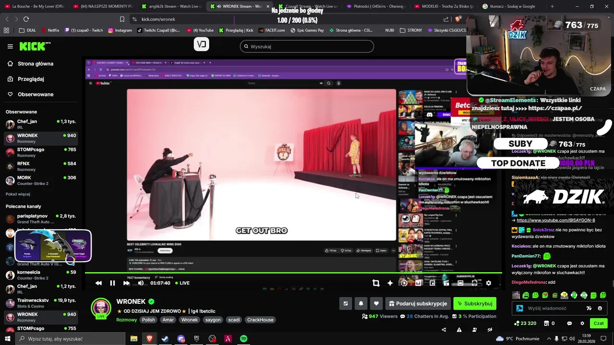Open the channel points balance 23 320

click(524, 323)
